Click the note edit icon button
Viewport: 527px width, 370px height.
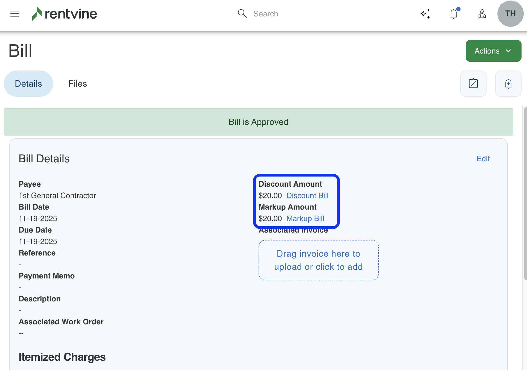pos(473,84)
